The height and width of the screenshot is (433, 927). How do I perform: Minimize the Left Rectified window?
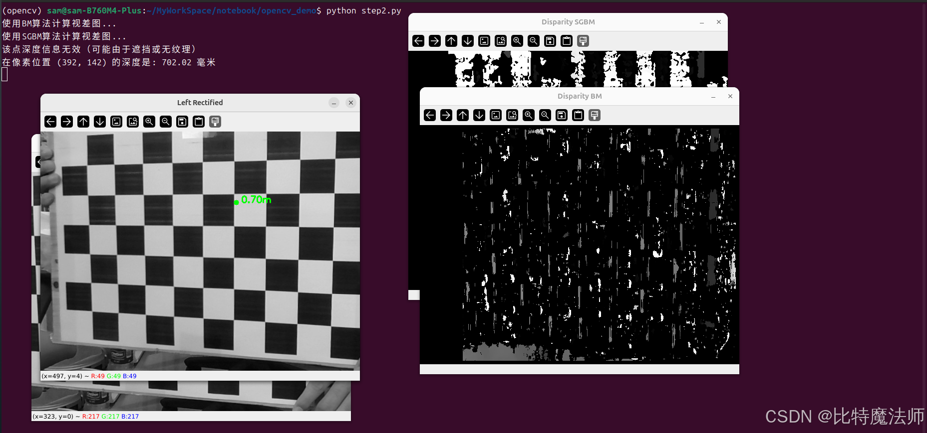tap(334, 103)
